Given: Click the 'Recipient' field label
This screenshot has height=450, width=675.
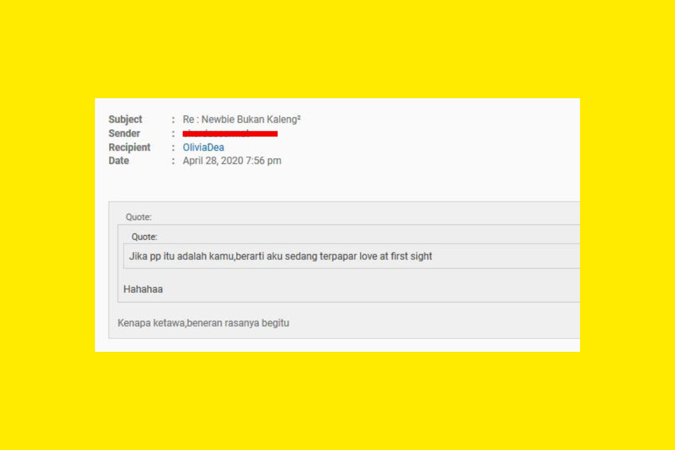Looking at the screenshot, I should point(129,148).
